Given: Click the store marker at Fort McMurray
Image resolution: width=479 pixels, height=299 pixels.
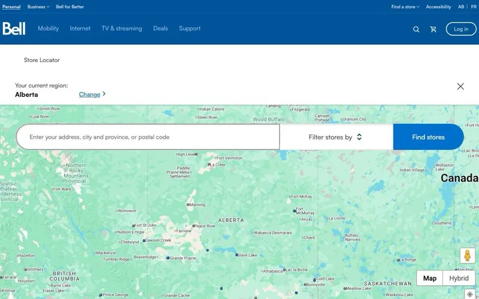Looking at the screenshot, I should point(295,210).
